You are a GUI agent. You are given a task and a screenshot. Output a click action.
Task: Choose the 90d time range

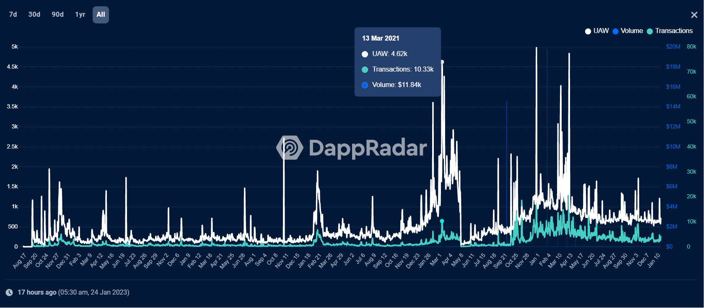pos(57,15)
